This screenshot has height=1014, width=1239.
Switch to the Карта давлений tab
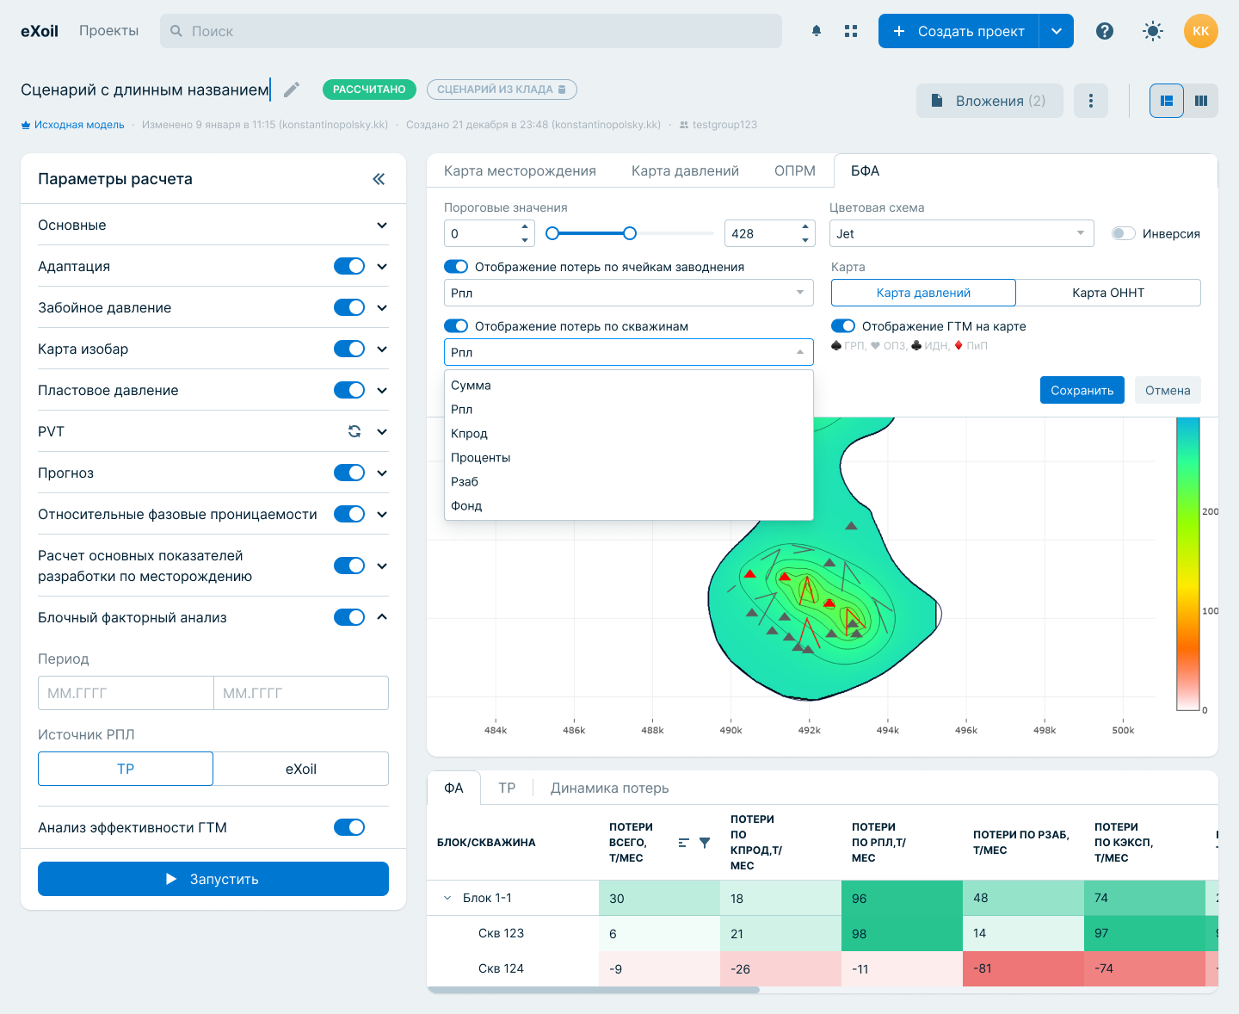tap(685, 170)
